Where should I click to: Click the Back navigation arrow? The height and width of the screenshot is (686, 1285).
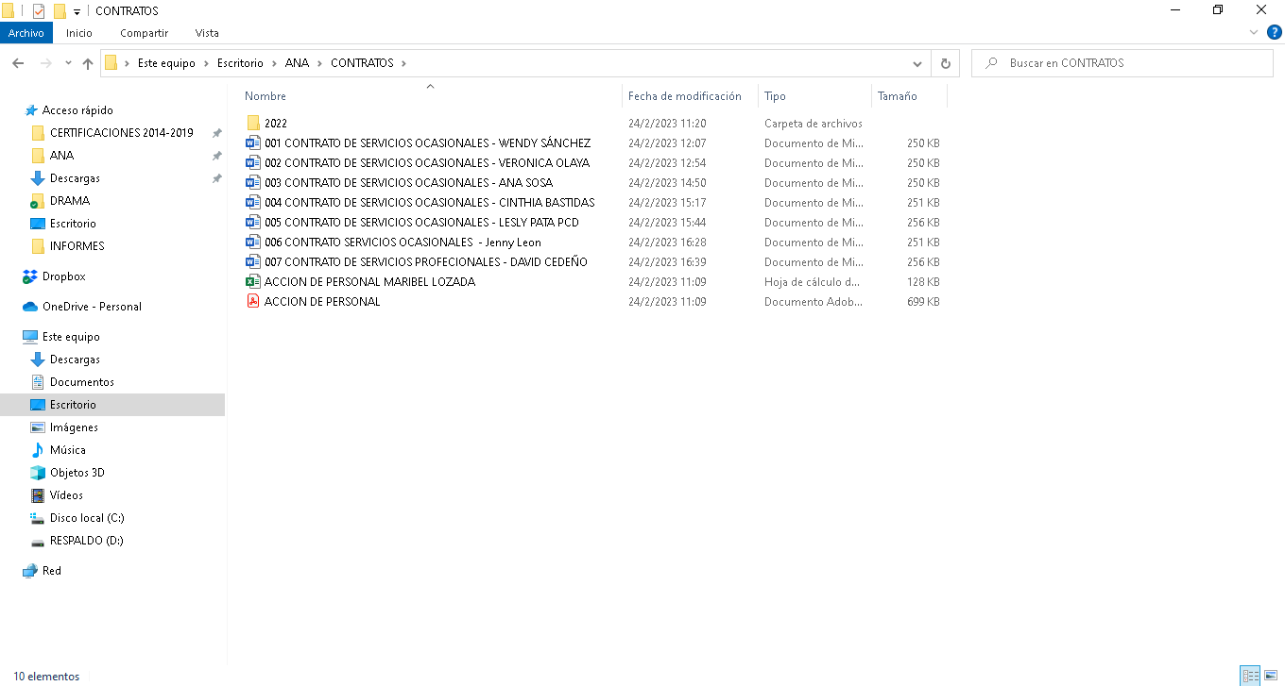[x=18, y=63]
